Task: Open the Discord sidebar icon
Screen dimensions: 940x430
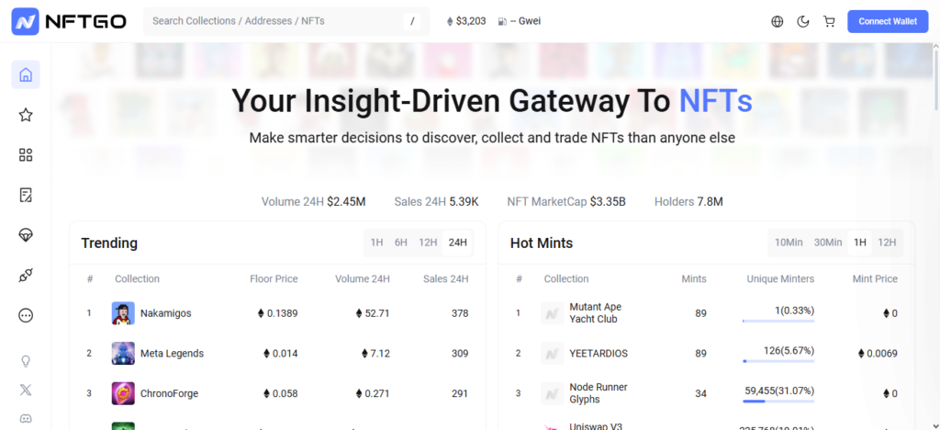Action: [26, 419]
